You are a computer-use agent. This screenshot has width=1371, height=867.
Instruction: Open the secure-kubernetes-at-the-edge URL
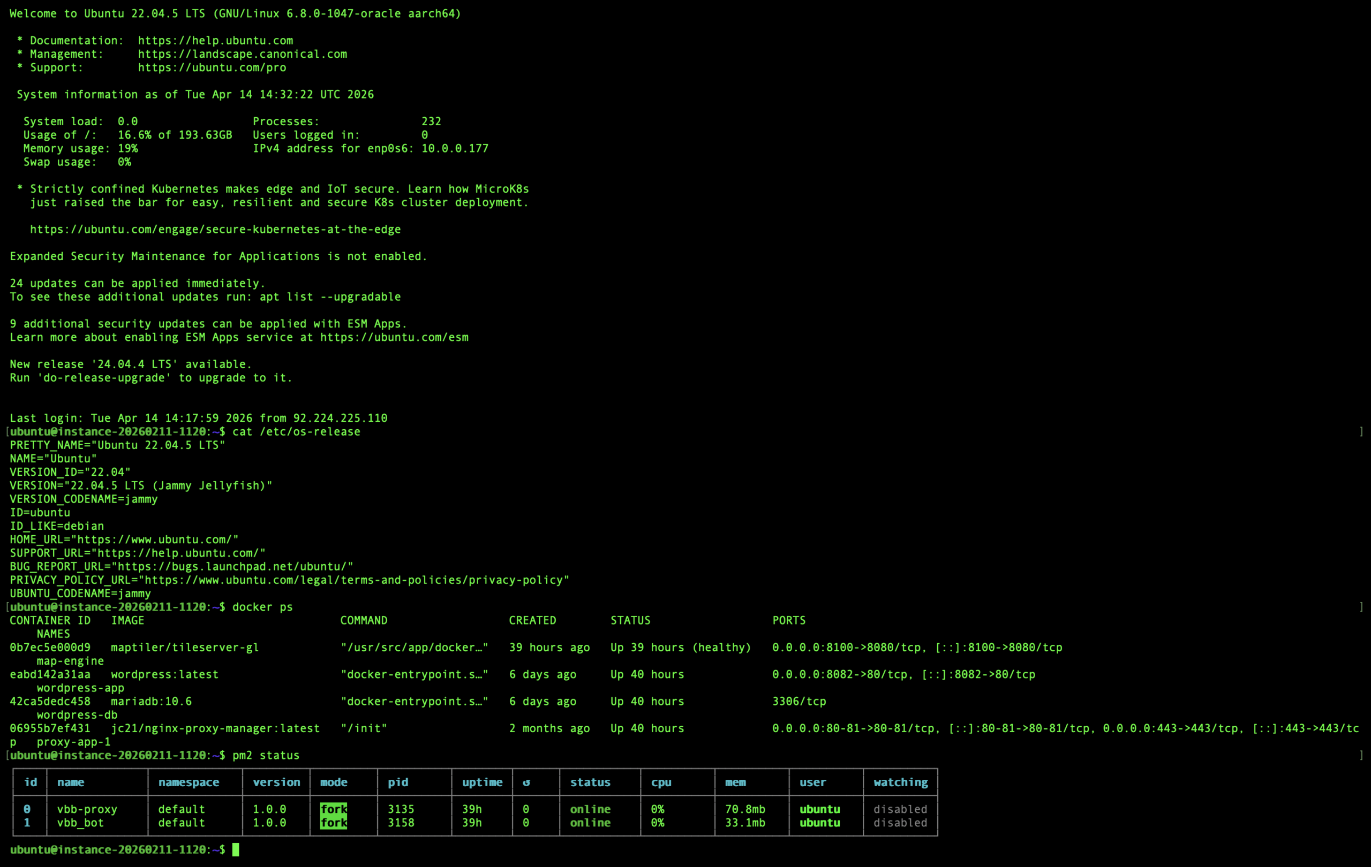pos(215,229)
